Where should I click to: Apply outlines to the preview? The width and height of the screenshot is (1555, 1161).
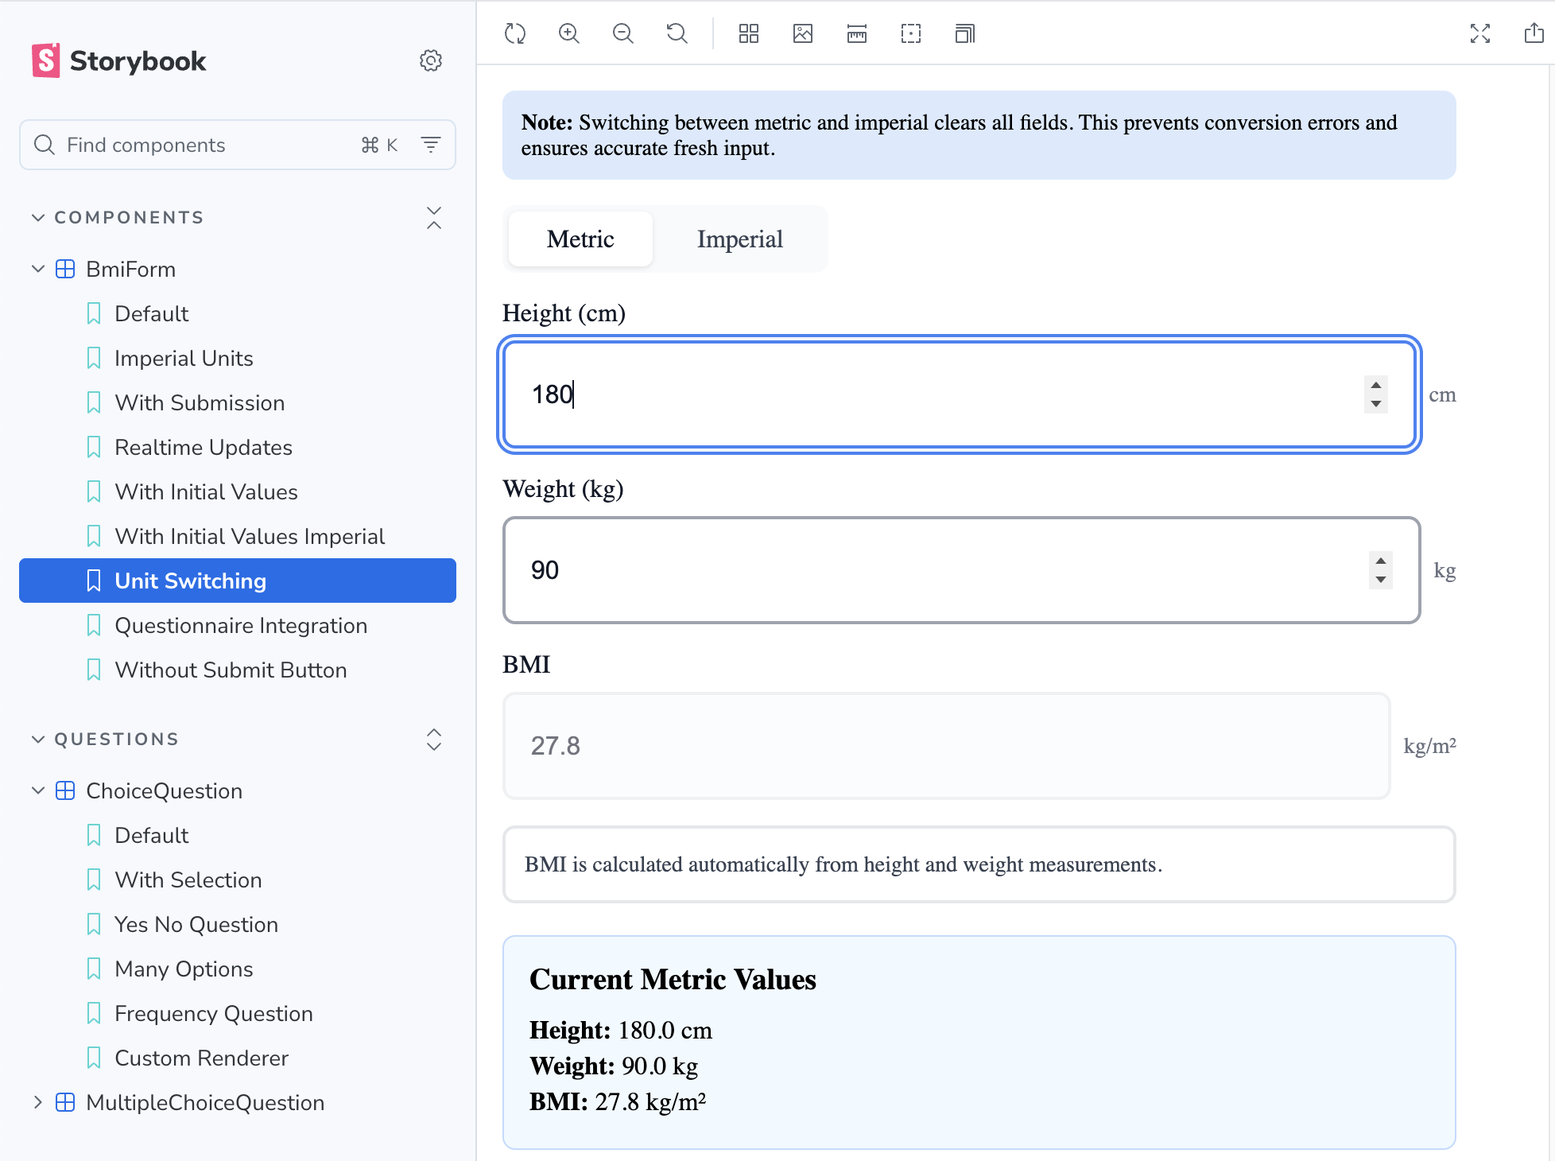pyautogui.click(x=911, y=33)
